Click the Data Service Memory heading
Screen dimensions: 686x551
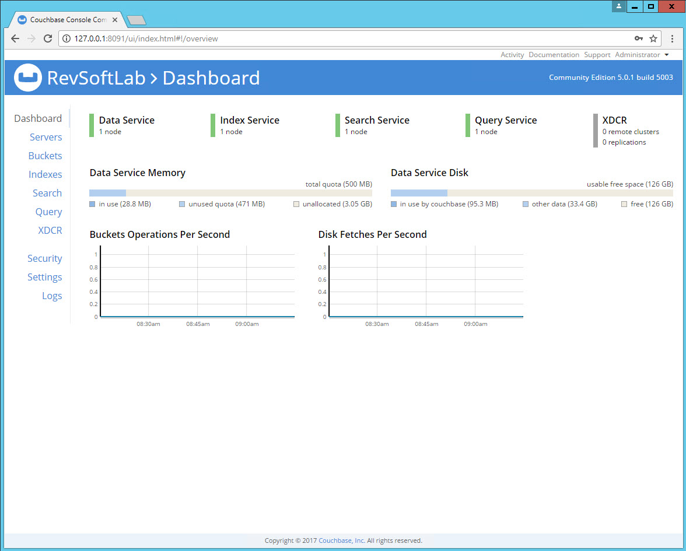pos(138,173)
